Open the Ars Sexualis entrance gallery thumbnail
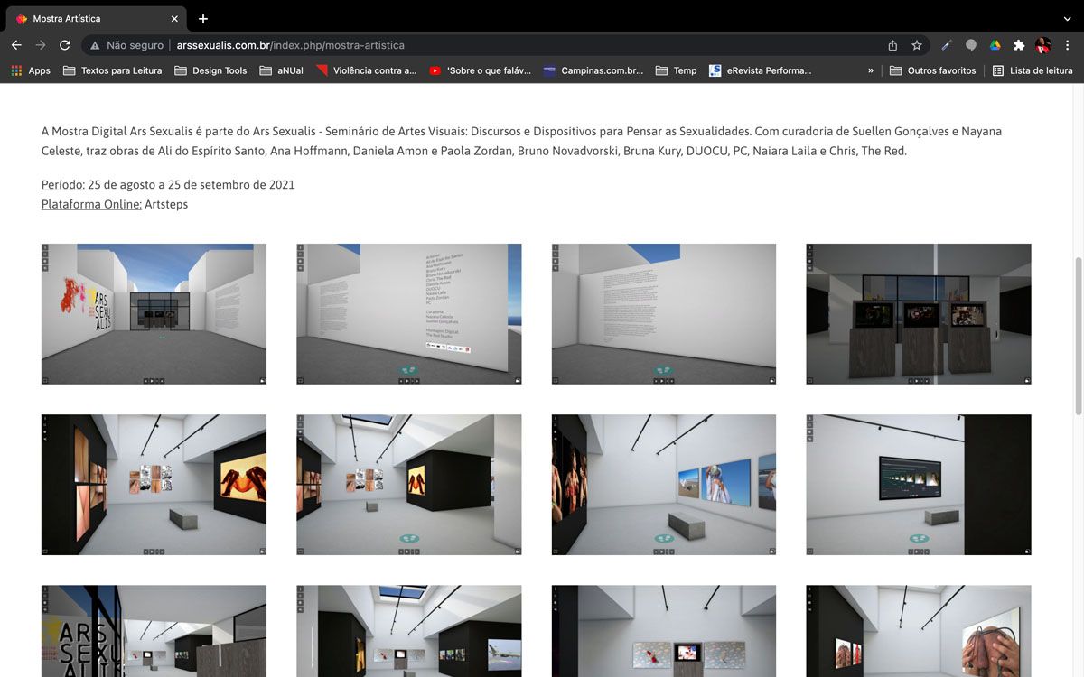Viewport: 1084px width, 677px height. (154, 313)
